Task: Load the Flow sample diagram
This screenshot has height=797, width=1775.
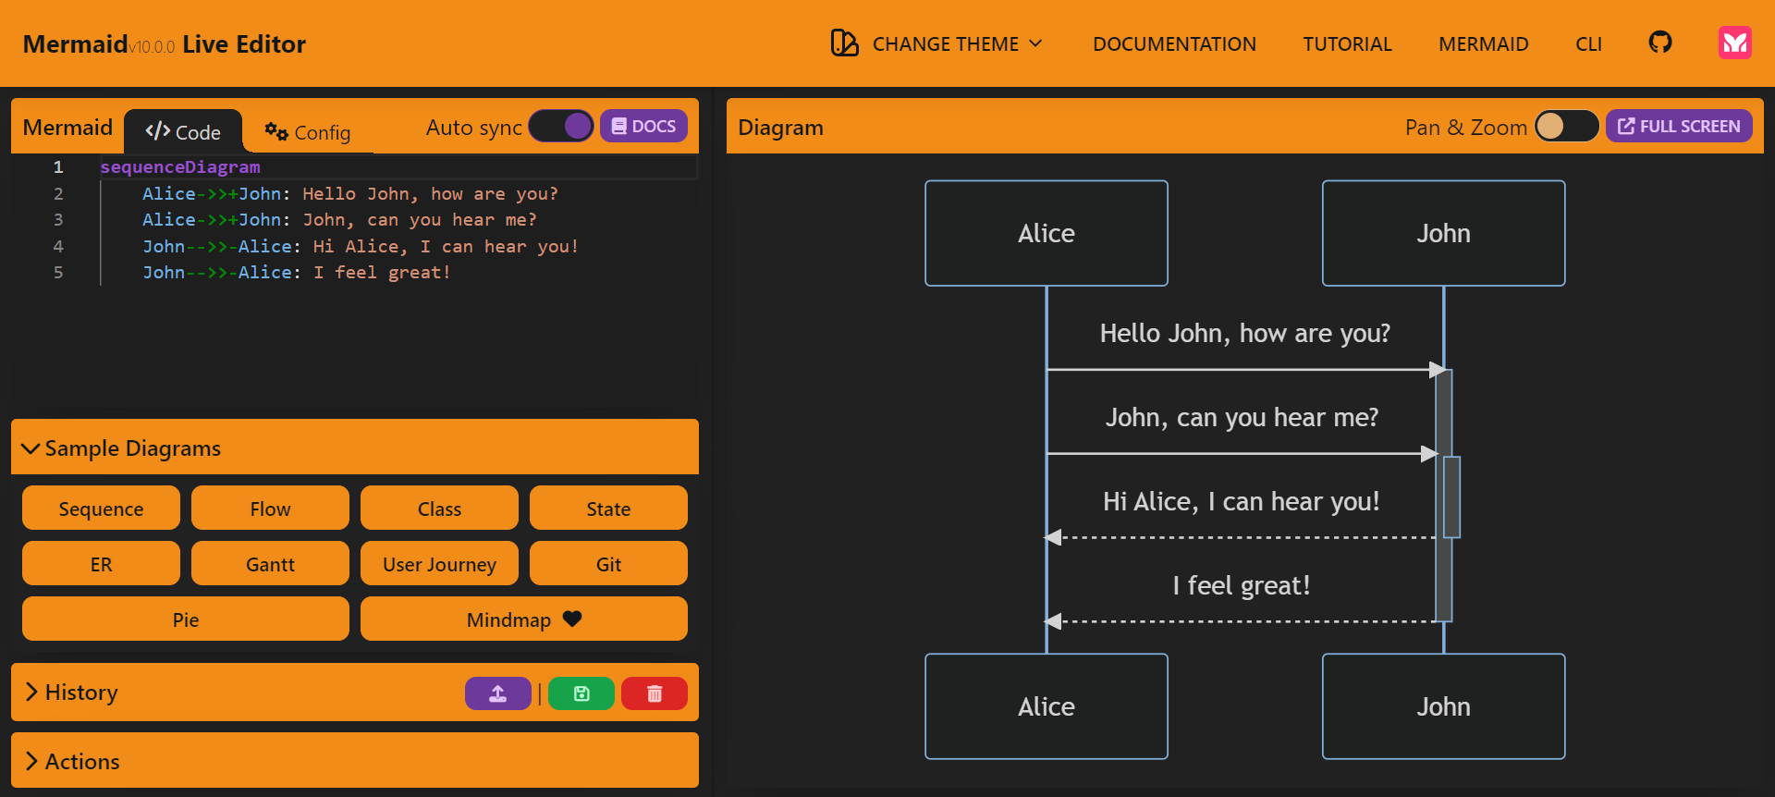Action: (270, 508)
